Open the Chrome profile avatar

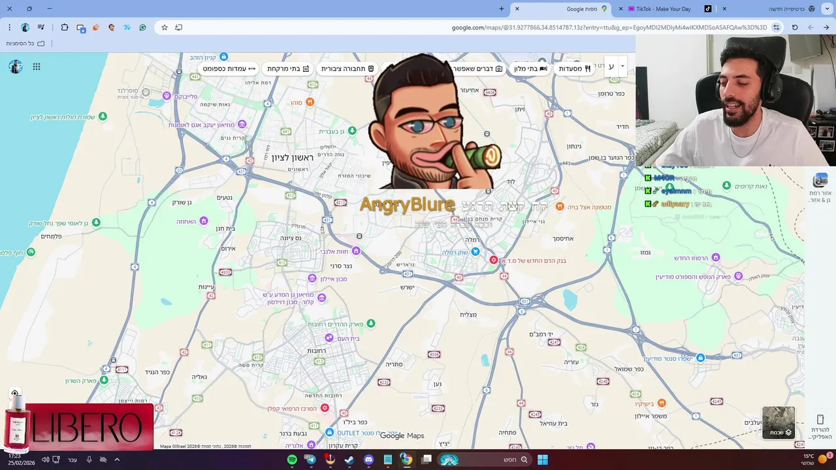25,27
